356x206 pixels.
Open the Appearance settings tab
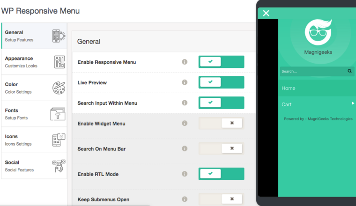[x=34, y=62]
